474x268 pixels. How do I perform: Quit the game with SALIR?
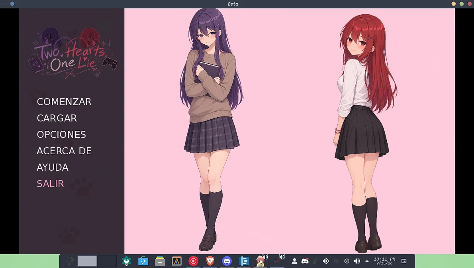[50, 183]
